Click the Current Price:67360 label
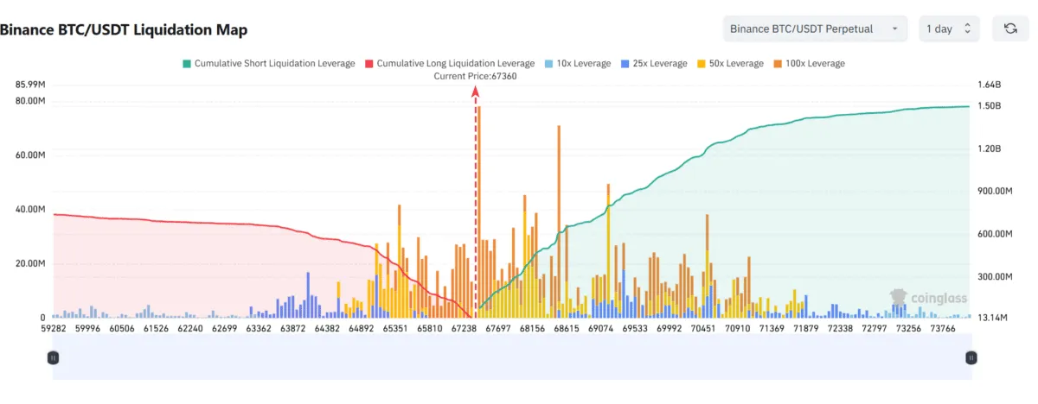Viewport: 1038px width, 404px height. click(x=475, y=77)
